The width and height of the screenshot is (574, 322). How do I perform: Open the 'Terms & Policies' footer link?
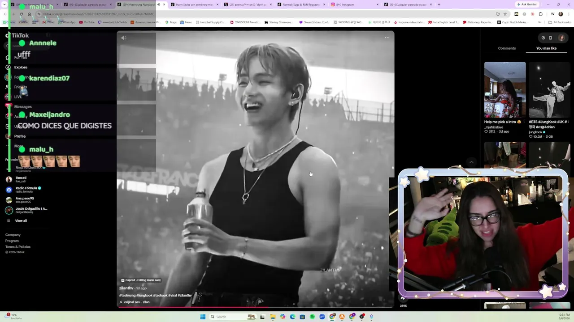tap(18, 247)
